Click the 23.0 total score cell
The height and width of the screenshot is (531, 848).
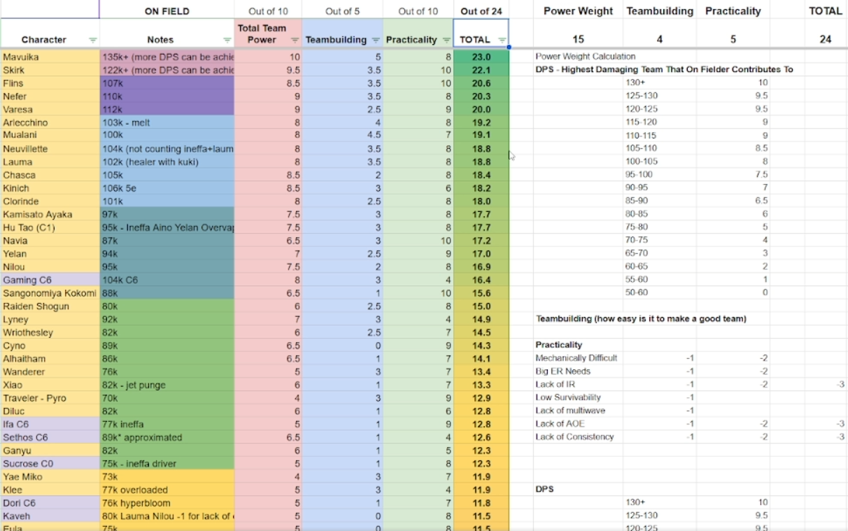(481, 57)
